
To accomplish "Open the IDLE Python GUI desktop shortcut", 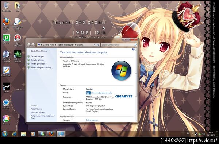I will (18, 24).
